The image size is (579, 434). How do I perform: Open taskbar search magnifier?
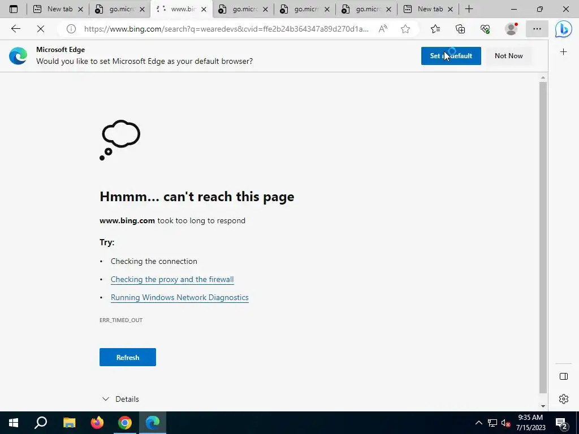[41, 423]
